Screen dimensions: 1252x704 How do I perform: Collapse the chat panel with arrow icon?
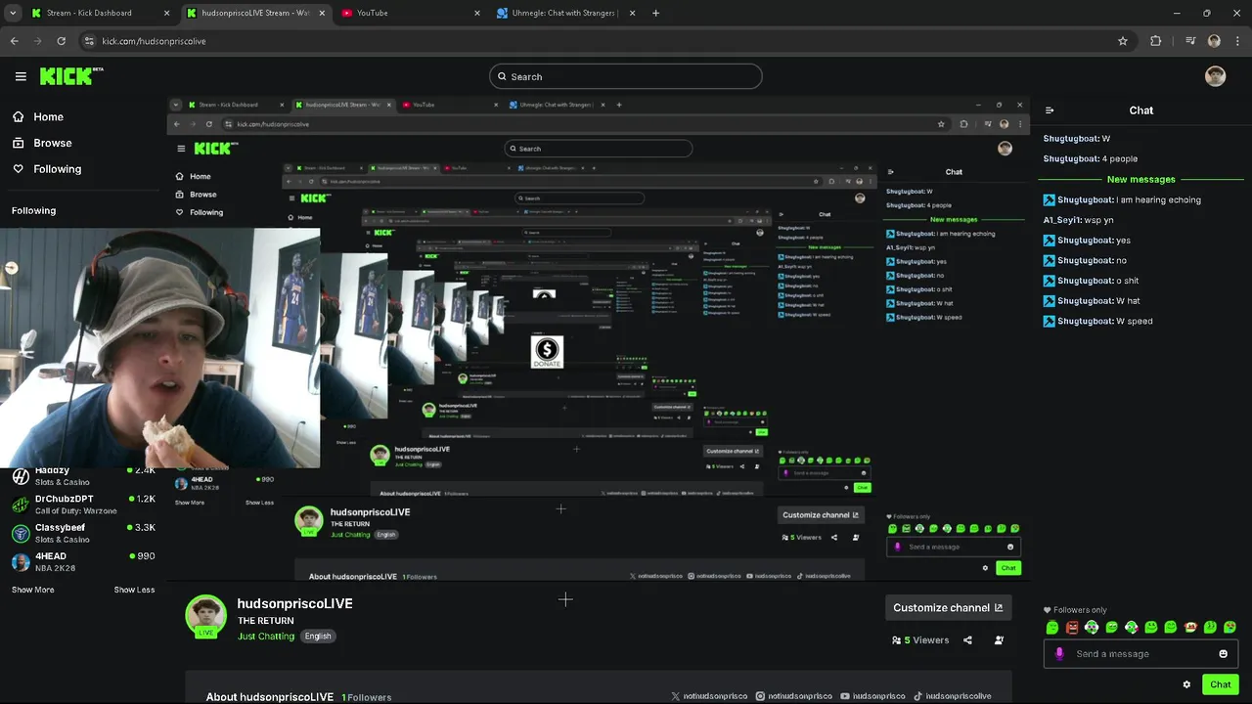coord(1050,110)
